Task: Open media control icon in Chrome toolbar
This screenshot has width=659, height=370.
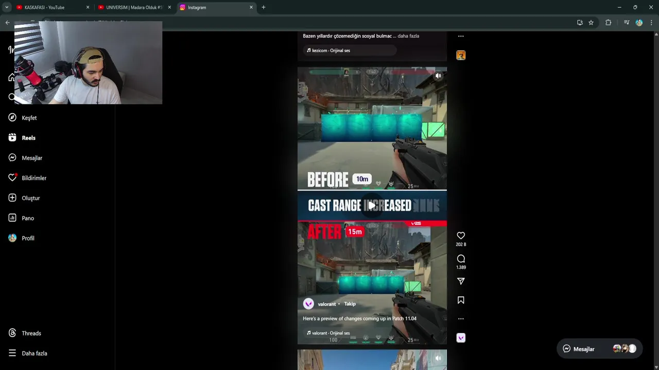Action: [x=627, y=23]
